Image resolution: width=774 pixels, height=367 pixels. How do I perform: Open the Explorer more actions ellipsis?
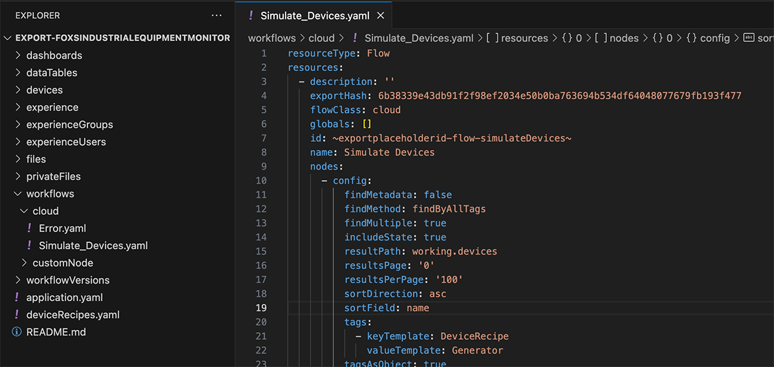point(217,15)
